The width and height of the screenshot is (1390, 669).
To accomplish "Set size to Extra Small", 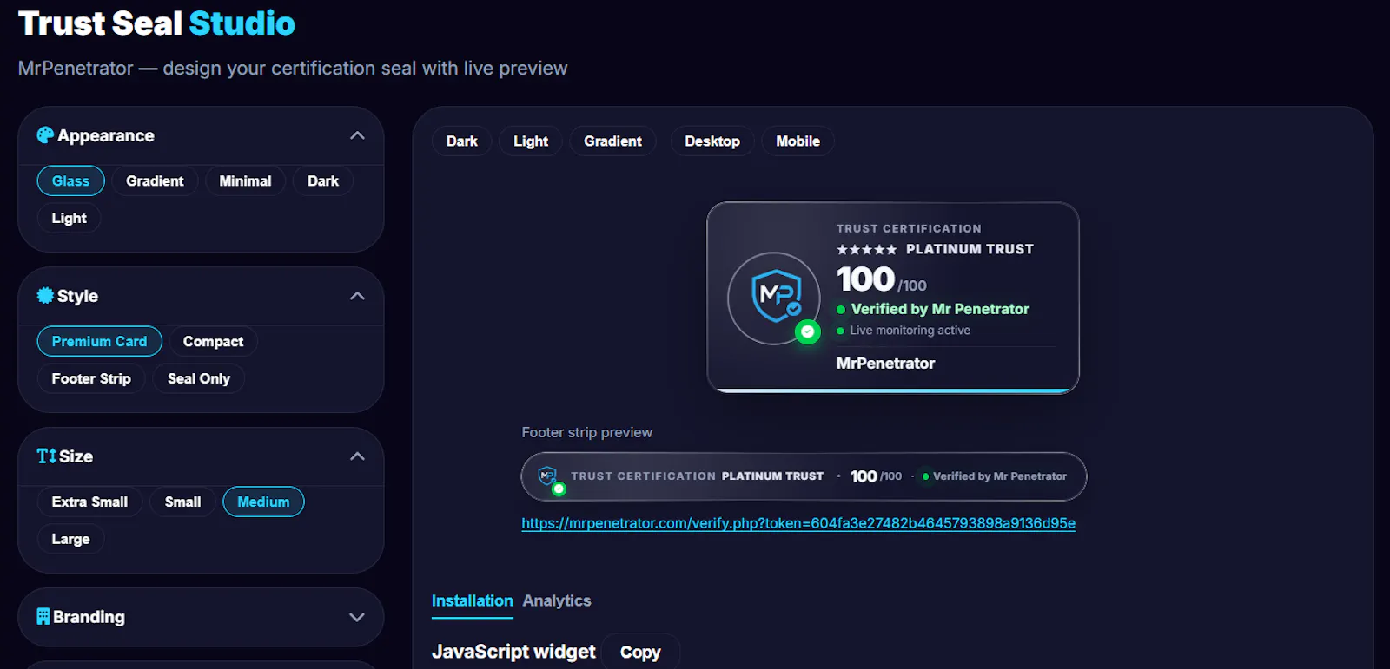I will (x=89, y=502).
